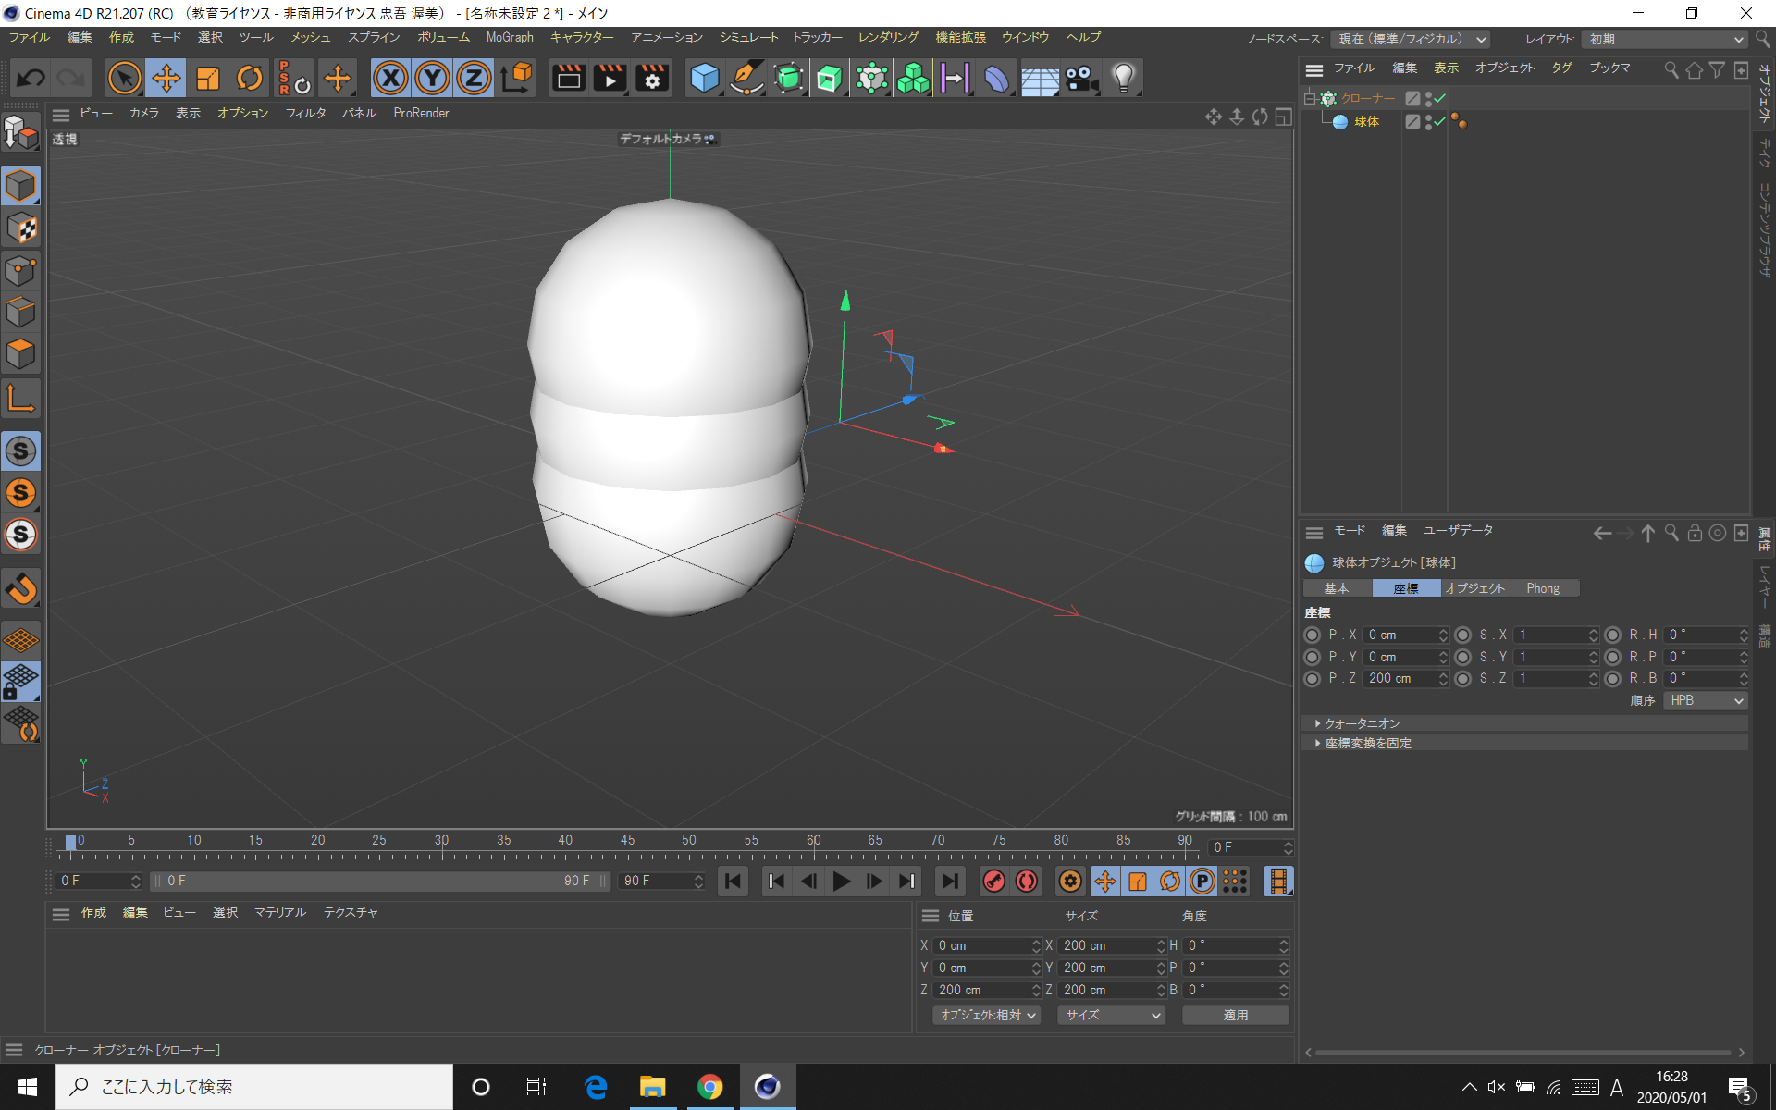This screenshot has width=1776, height=1110.
Task: Collapse the Cloner tree node
Action: pos(1310,98)
